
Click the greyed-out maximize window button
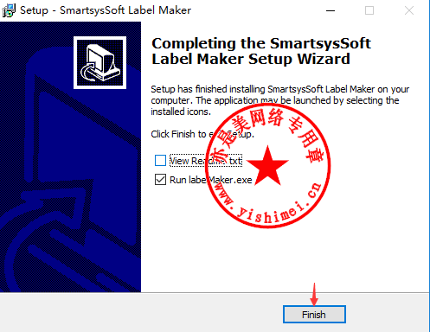(x=369, y=10)
